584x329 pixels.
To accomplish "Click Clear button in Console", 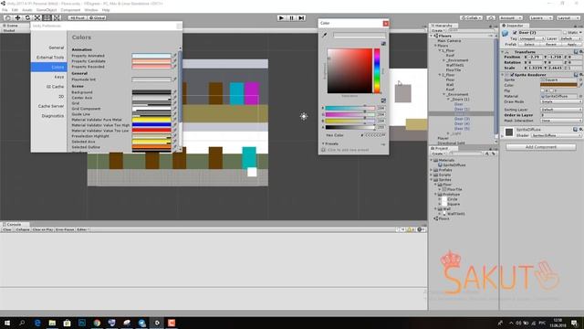I will point(7,229).
